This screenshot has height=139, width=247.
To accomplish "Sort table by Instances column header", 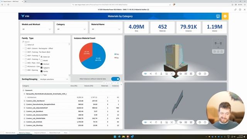I will pos(115,86).
